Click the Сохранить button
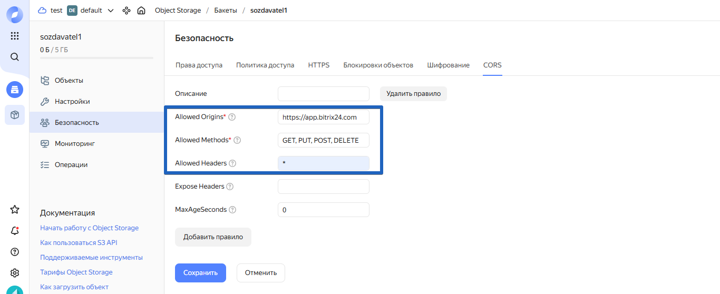Screen dimensions: 720x294 pos(200,273)
